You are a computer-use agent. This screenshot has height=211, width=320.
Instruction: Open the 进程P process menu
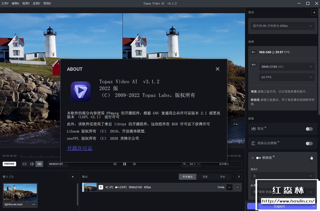(x=37, y=3)
